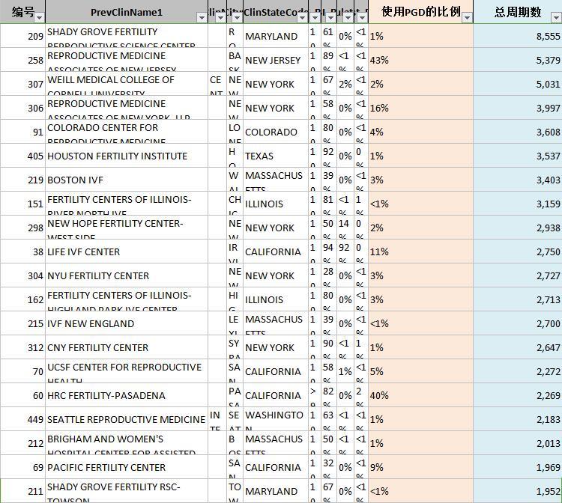The height and width of the screenshot is (503, 562).
Task: Select COLORADO CENTER FOR clinic name cell
Action: click(127, 132)
